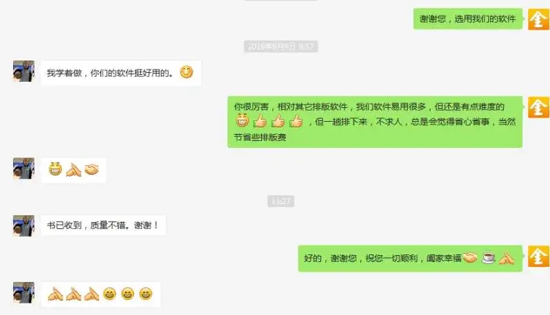Click the smiley emoji after "你们的软件挺好用的"
This screenshot has width=550, height=315.
(x=186, y=72)
